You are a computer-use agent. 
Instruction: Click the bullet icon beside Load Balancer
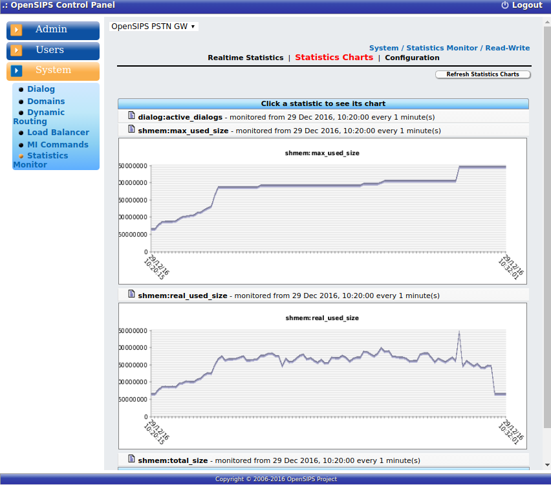(x=21, y=132)
